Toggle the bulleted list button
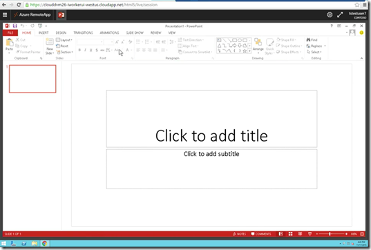The width and height of the screenshot is (371, 250). pos(138,42)
